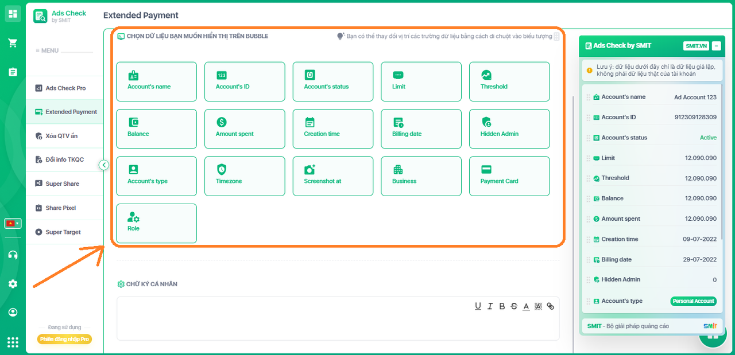Click the clipboard icon in the sidebar

[x=13, y=72]
